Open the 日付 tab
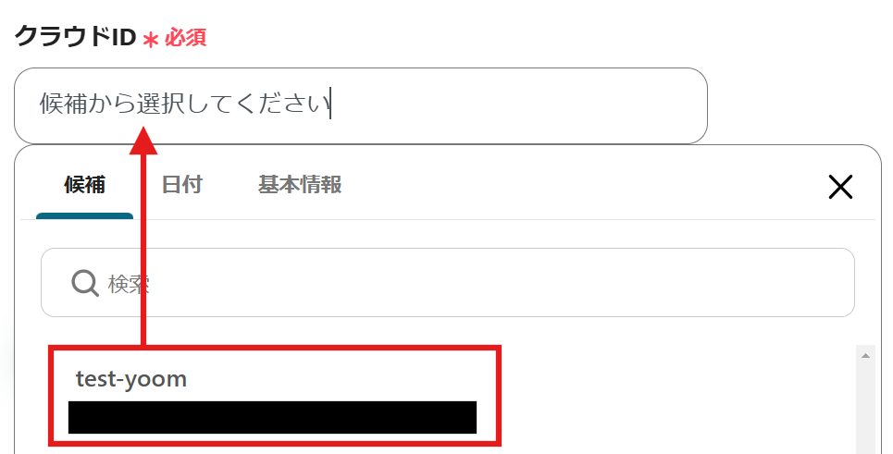 pos(181,185)
